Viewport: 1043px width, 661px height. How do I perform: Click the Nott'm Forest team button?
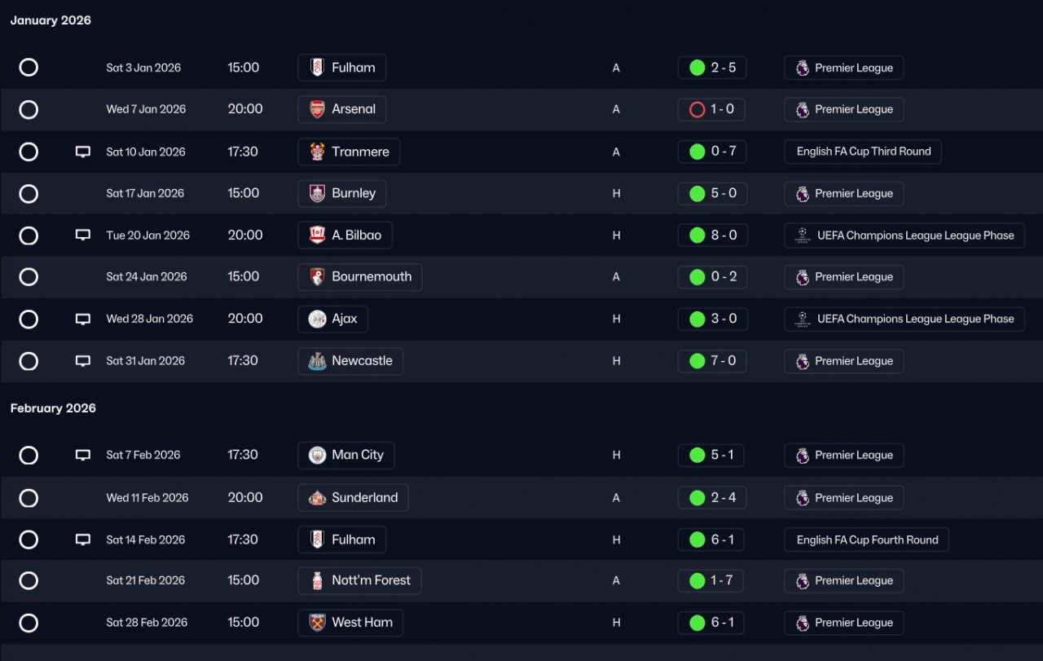pyautogui.click(x=359, y=581)
